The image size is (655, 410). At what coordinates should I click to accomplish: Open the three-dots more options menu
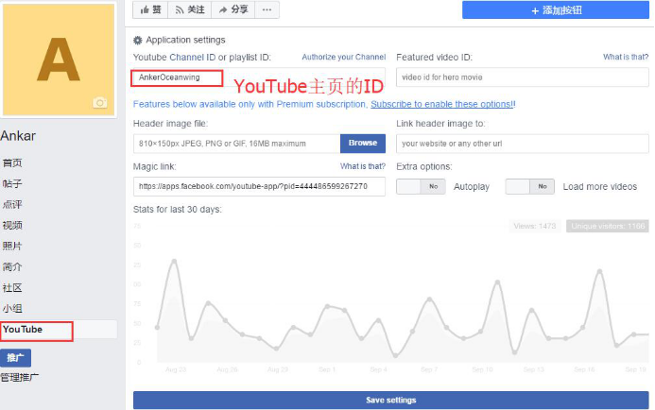pos(267,9)
